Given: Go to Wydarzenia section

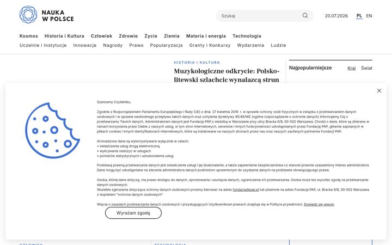Looking at the screenshot, I should click(x=250, y=45).
